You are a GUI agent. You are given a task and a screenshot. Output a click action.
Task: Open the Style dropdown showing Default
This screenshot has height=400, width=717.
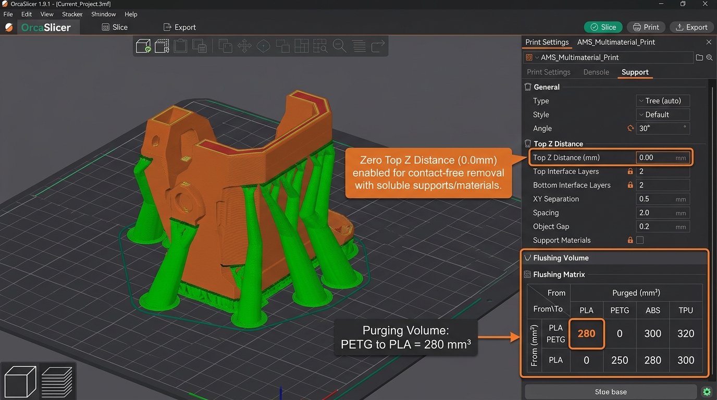pos(663,115)
